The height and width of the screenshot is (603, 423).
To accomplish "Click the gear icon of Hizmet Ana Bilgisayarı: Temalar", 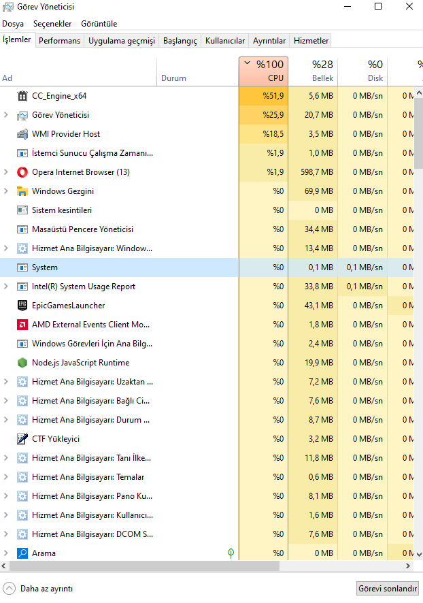I will 22,477.
